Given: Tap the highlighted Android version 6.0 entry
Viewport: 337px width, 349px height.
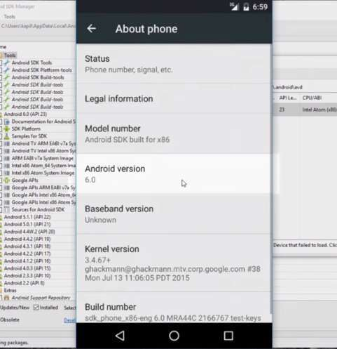Looking at the screenshot, I should coord(173,173).
